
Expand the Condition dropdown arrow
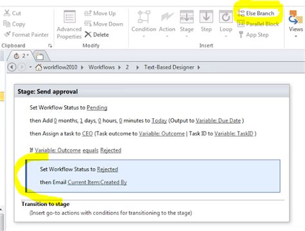pyautogui.click(x=144, y=36)
